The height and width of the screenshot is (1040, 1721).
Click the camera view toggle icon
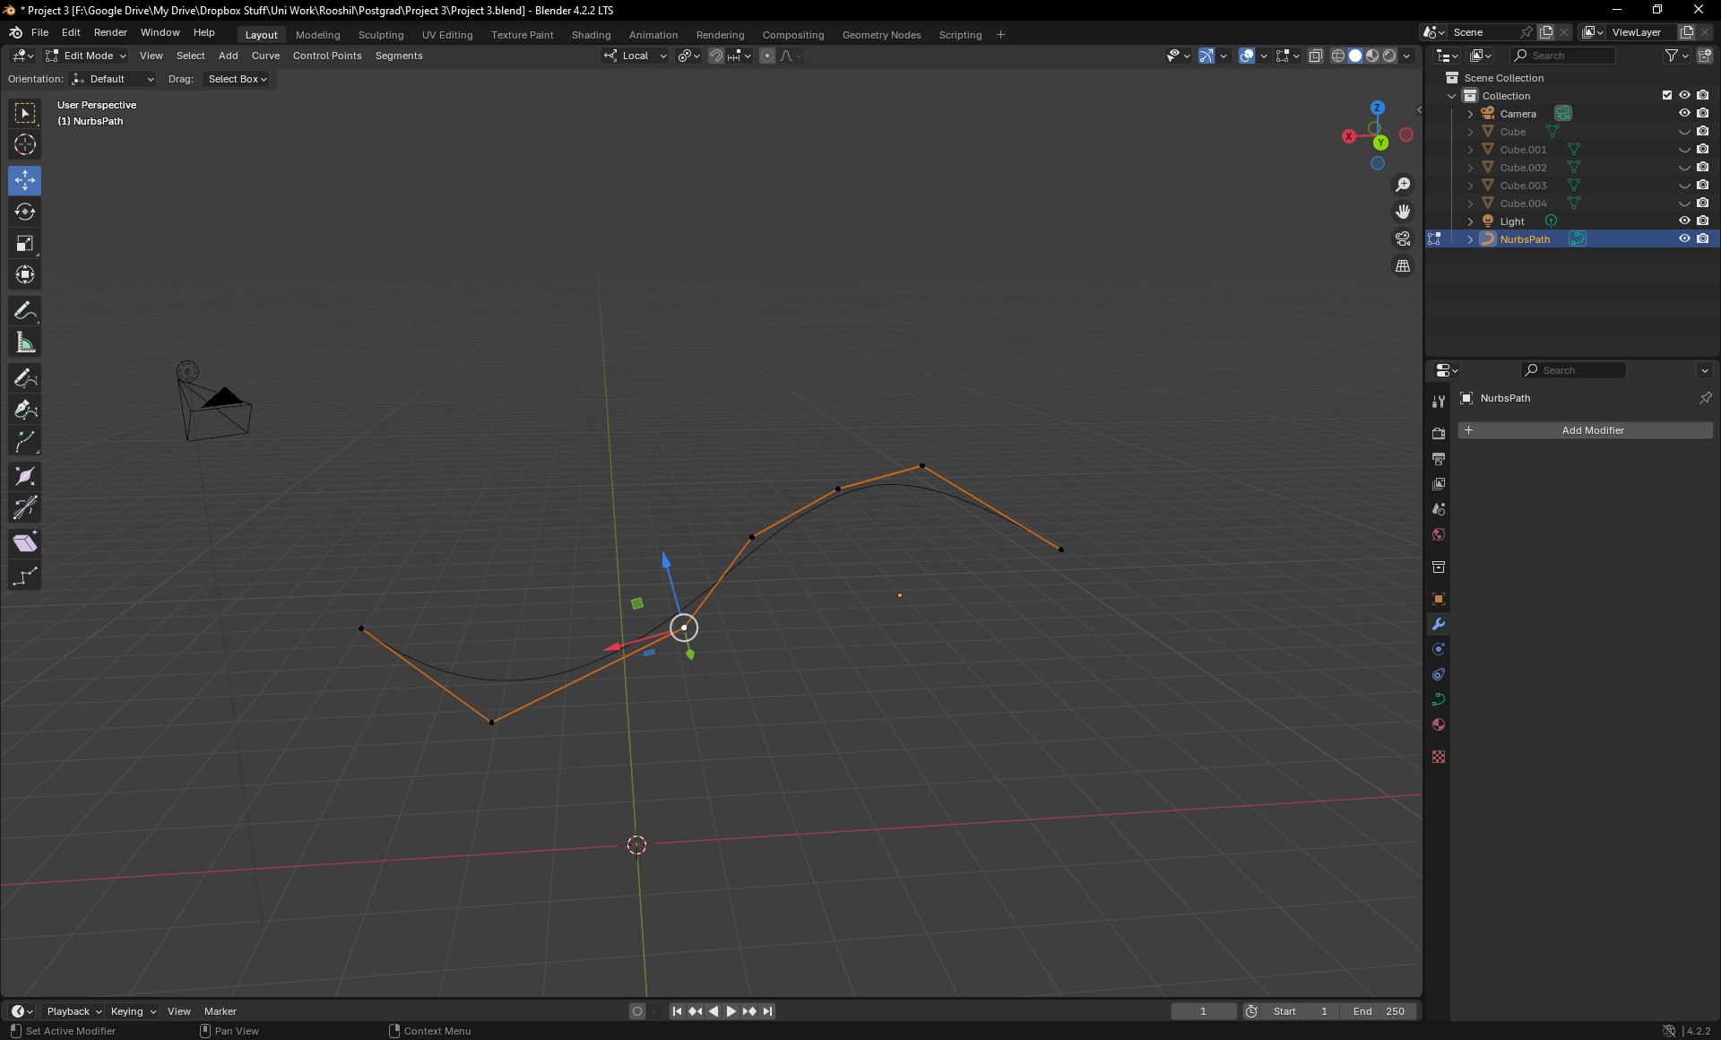(x=1402, y=238)
